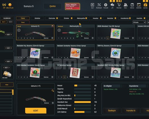
Task: Click previous style arrow above the grenade
Action: (x=4, y=68)
